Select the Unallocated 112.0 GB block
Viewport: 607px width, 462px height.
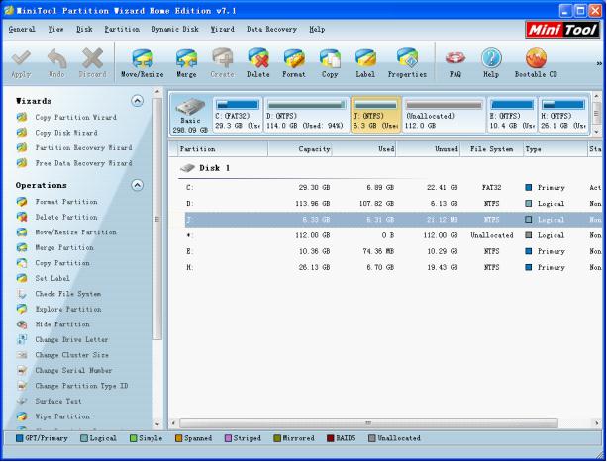tap(444, 115)
